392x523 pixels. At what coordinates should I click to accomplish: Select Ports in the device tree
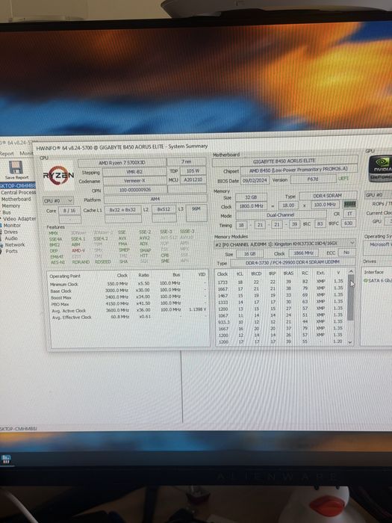point(11,251)
